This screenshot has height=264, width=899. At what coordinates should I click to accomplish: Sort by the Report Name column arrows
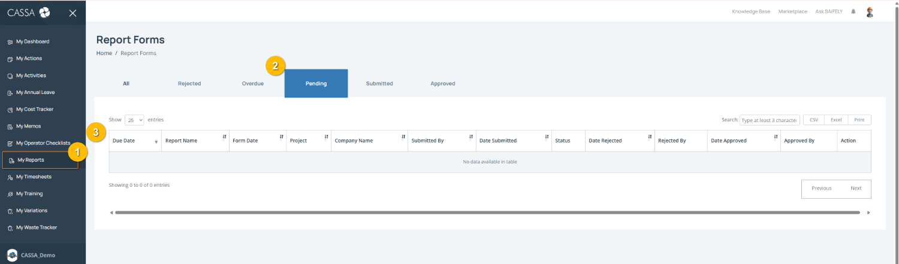click(224, 137)
